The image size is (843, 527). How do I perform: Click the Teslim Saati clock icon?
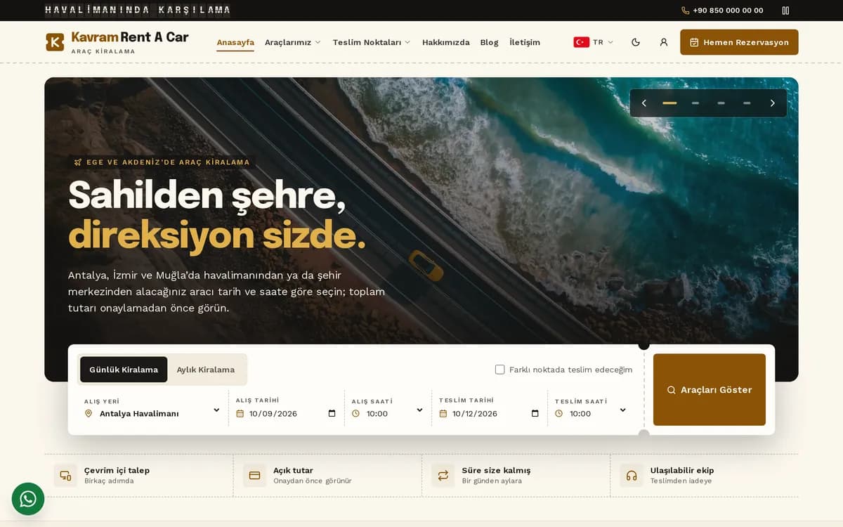click(x=558, y=413)
